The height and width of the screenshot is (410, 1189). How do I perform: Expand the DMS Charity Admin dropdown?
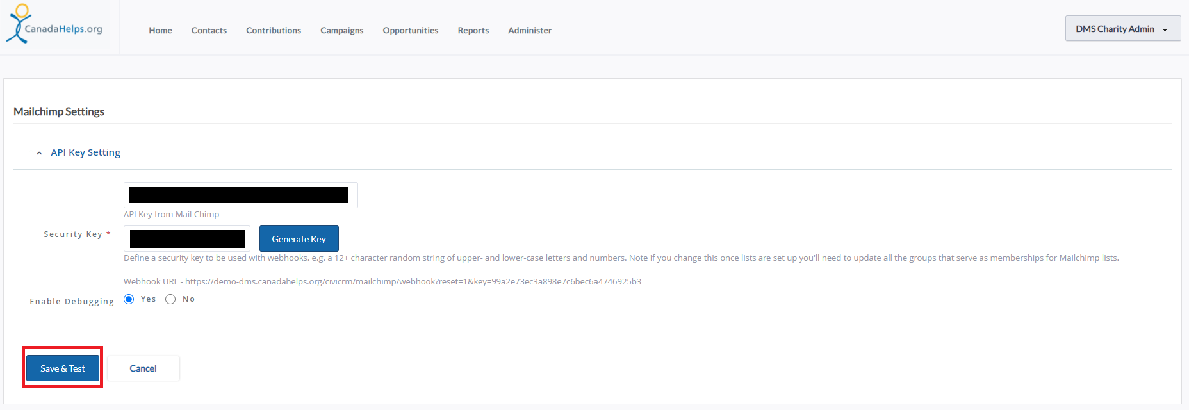[x=1122, y=29]
